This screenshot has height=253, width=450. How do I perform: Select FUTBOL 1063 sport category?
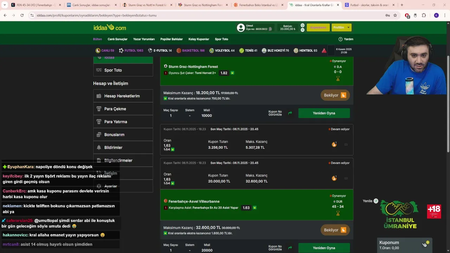click(131, 51)
